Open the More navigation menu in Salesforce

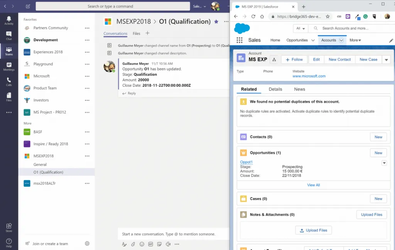(x=355, y=40)
